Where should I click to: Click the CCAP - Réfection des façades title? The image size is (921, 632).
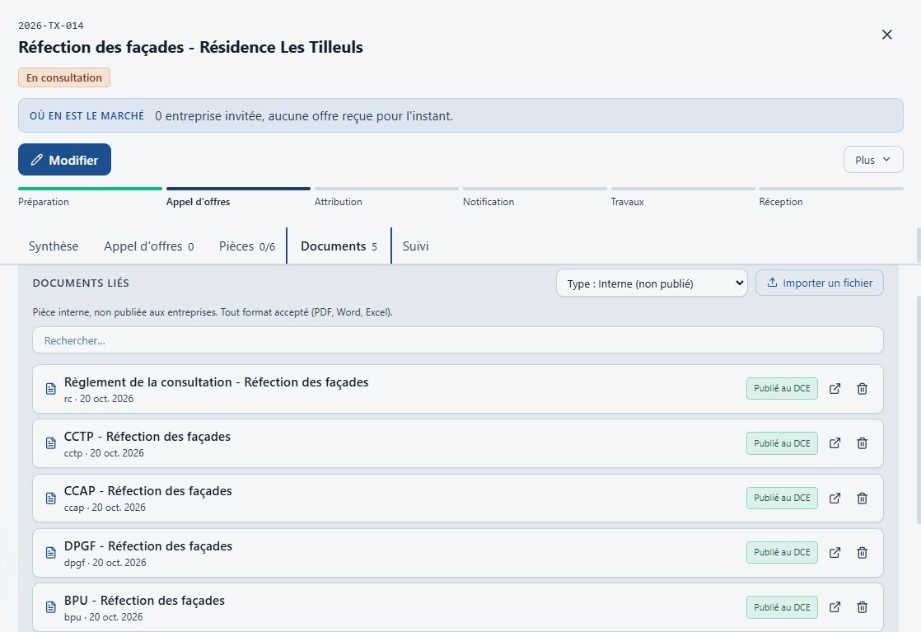[x=148, y=491]
